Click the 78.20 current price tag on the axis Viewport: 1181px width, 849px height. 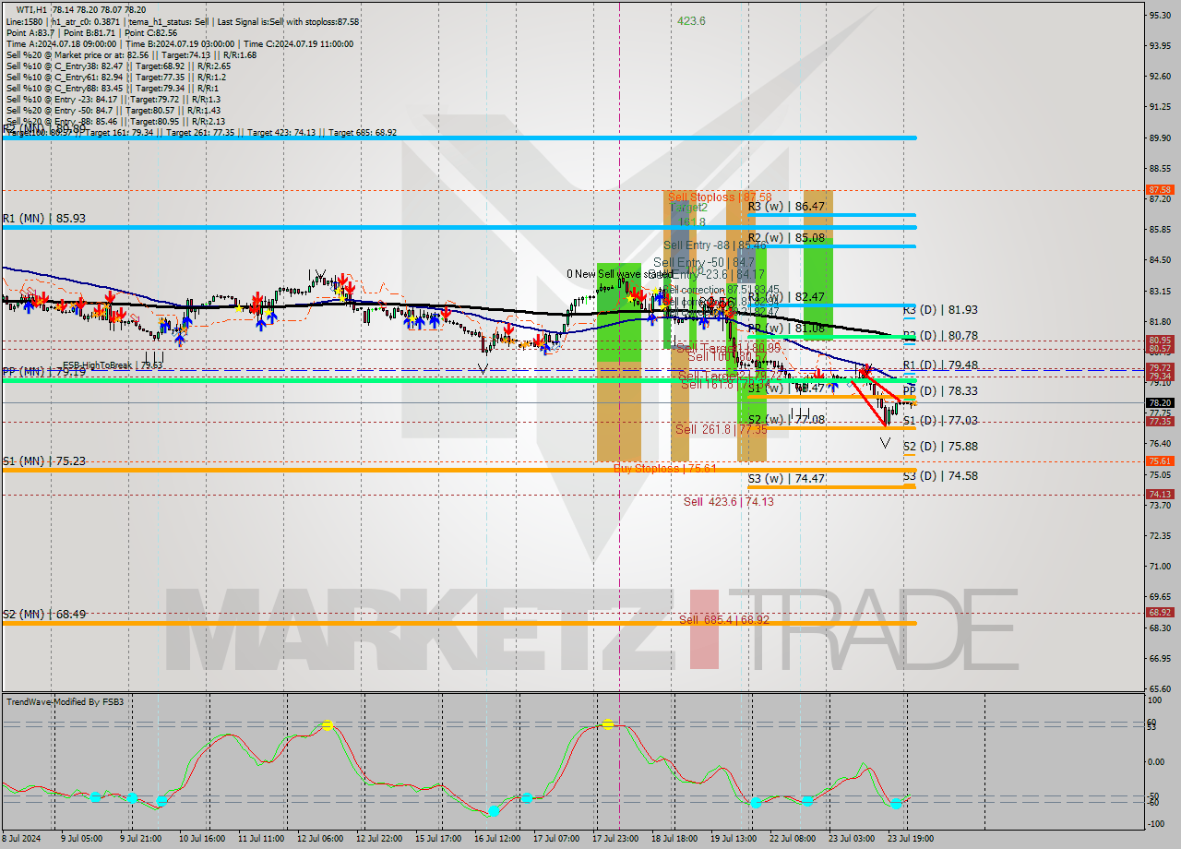(x=1160, y=402)
